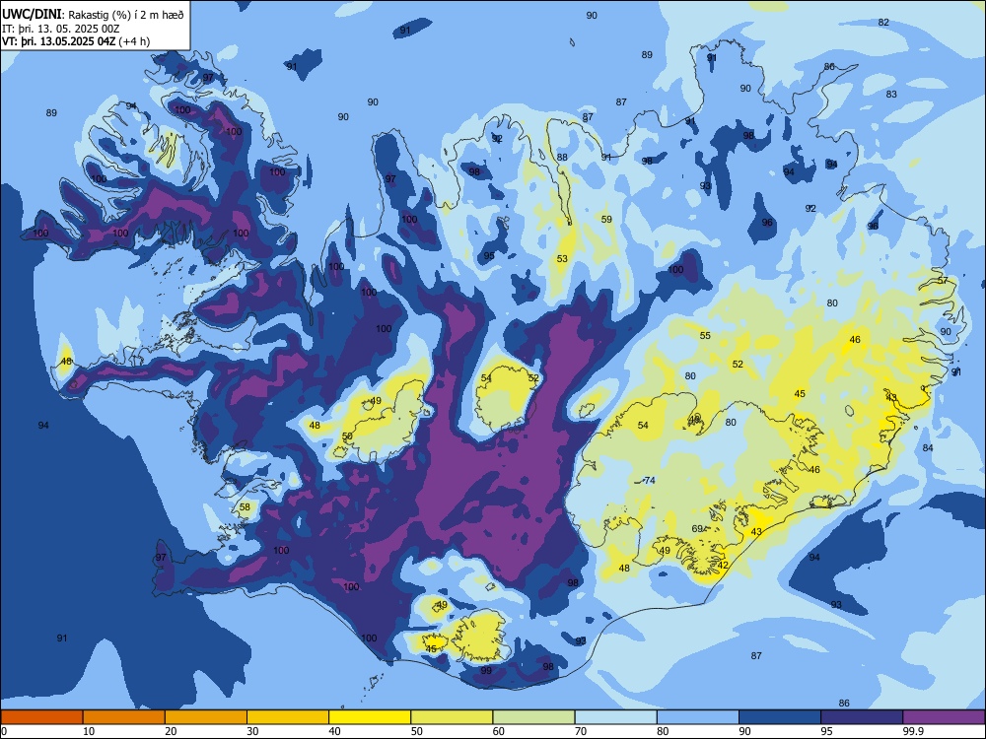Click the amber 30–40 legend swatch
This screenshot has width=986, height=739.
coord(288,717)
